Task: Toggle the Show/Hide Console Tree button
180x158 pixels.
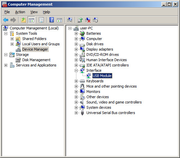Action: click(31, 20)
